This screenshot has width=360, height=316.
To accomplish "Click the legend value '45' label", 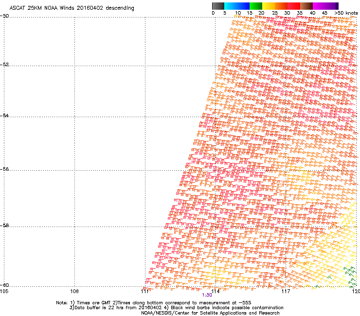I will [x=324, y=13].
